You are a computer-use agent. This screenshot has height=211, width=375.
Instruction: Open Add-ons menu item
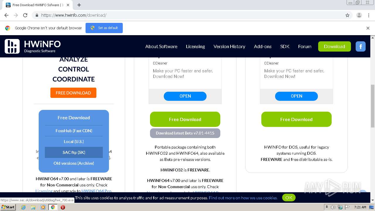pyautogui.click(x=263, y=46)
